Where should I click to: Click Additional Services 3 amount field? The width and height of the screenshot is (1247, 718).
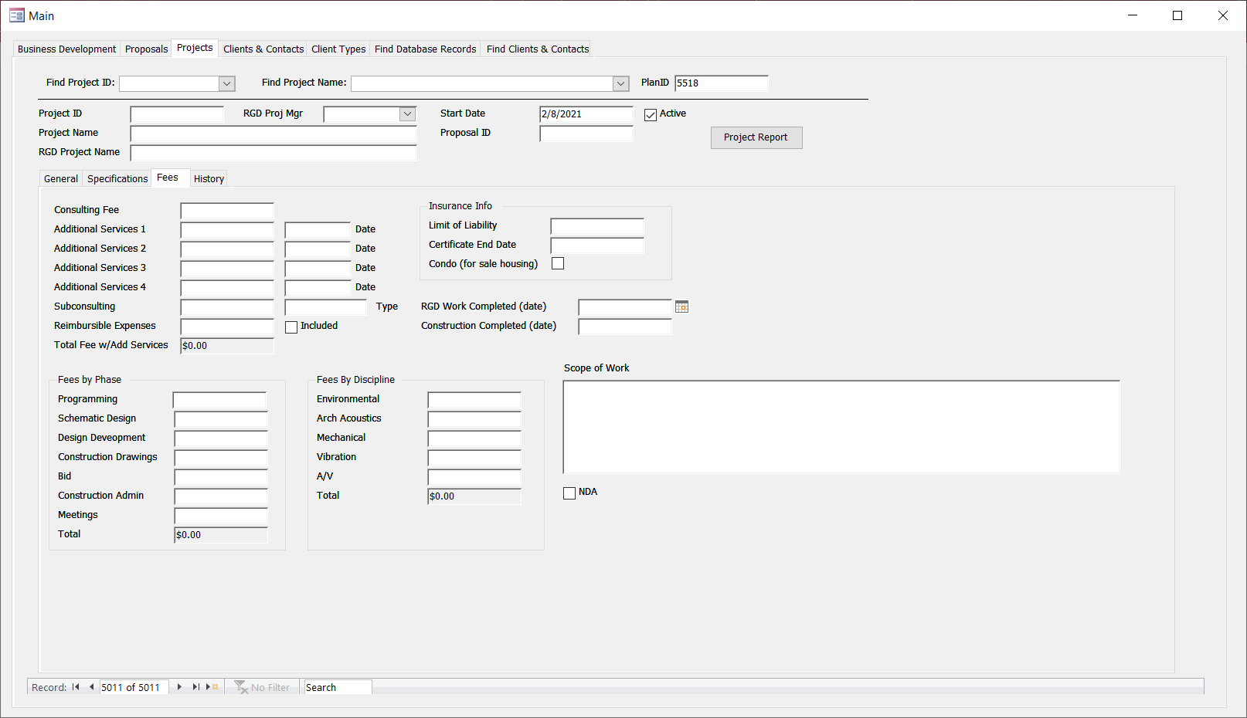pos(227,269)
